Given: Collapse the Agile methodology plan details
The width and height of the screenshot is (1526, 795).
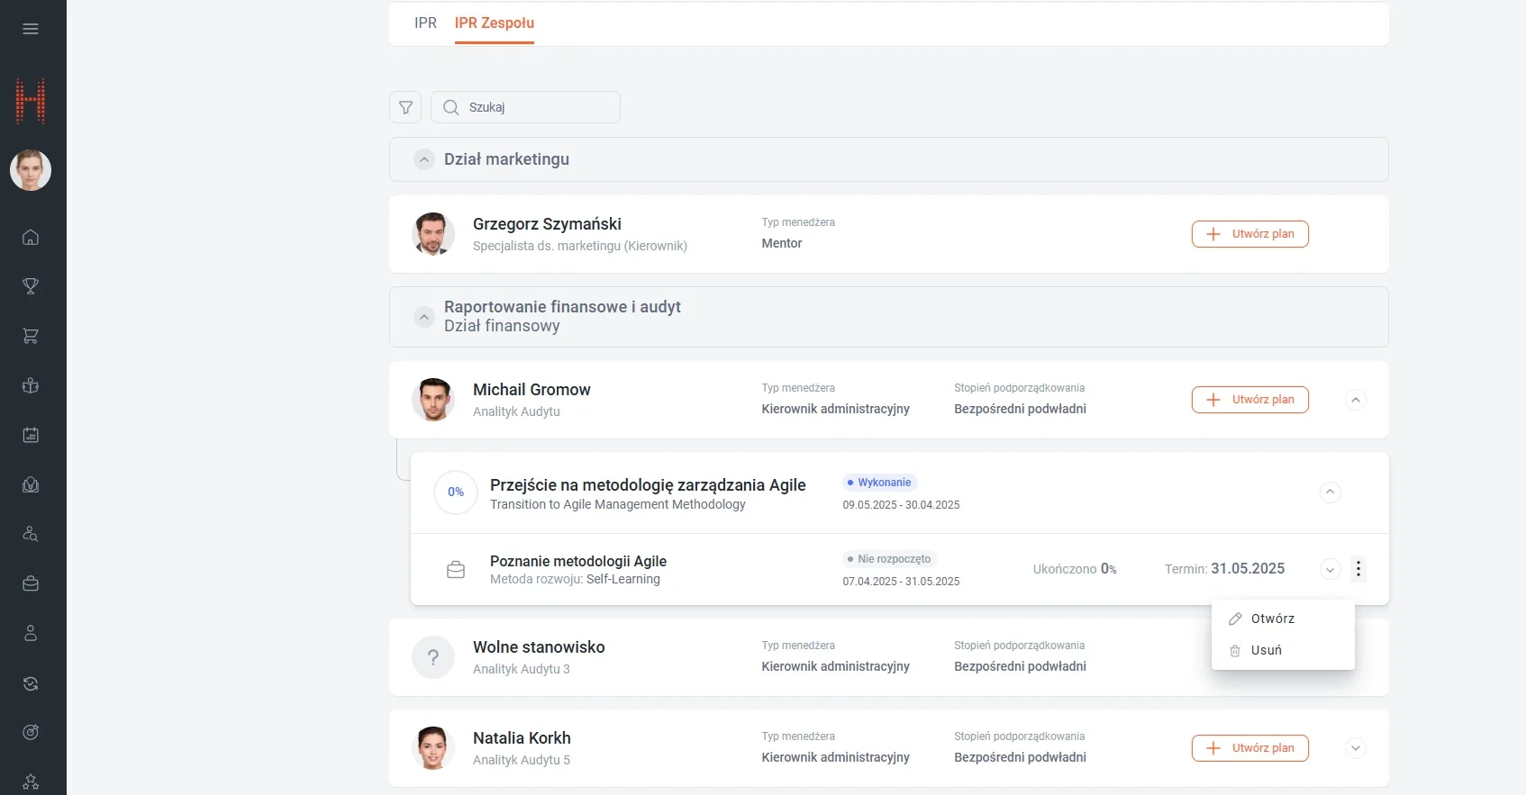Looking at the screenshot, I should coord(1331,492).
